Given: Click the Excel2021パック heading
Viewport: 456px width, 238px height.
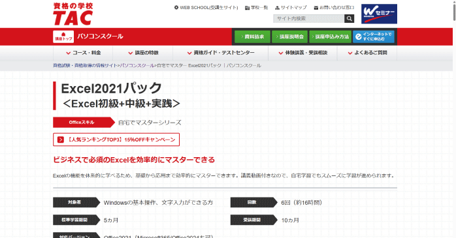Looking at the screenshot, I should (111, 88).
